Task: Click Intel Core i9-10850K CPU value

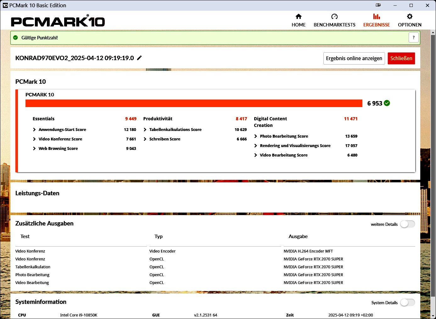Action: (x=79, y=315)
